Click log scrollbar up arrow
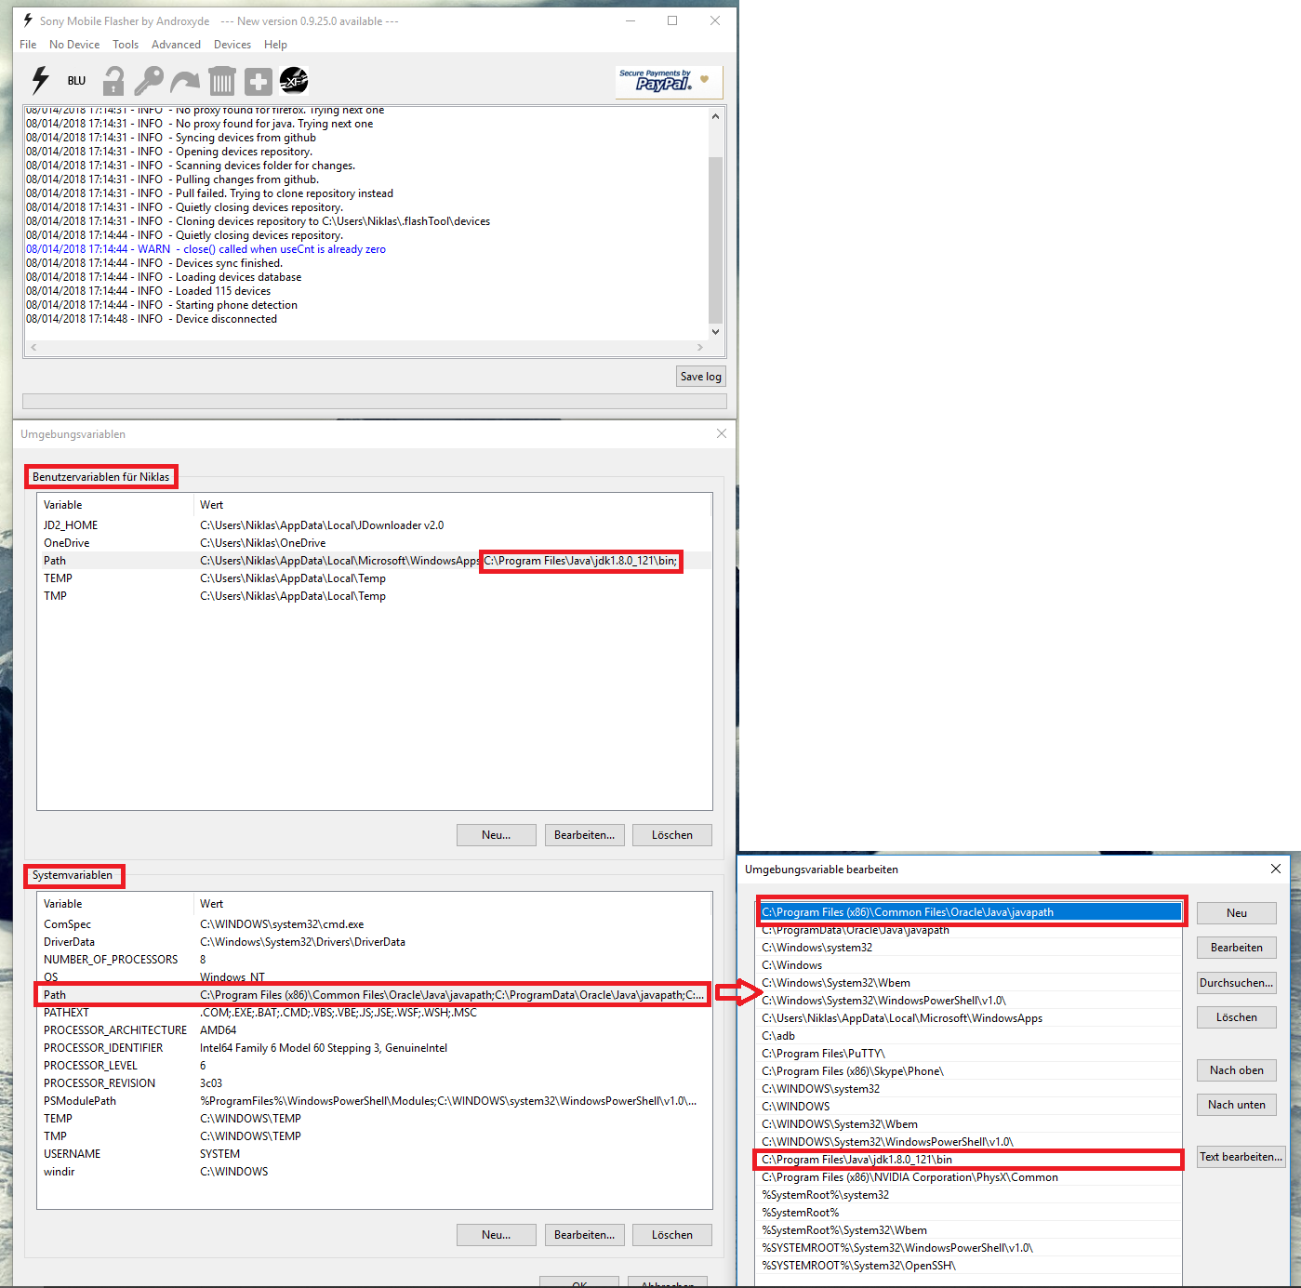Screen dimensions: 1301x1288 (715, 116)
